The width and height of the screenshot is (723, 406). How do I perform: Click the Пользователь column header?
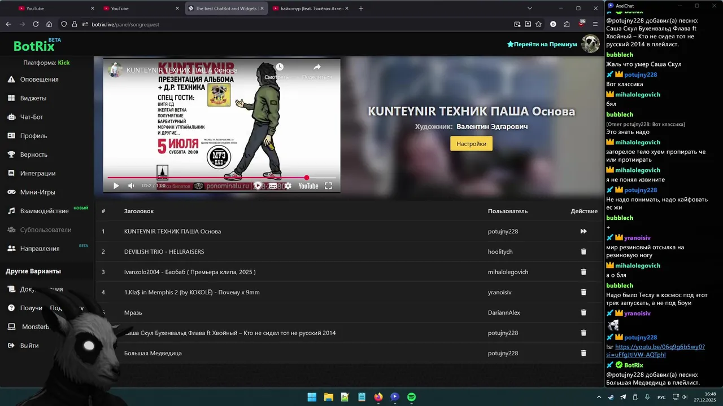click(508, 211)
